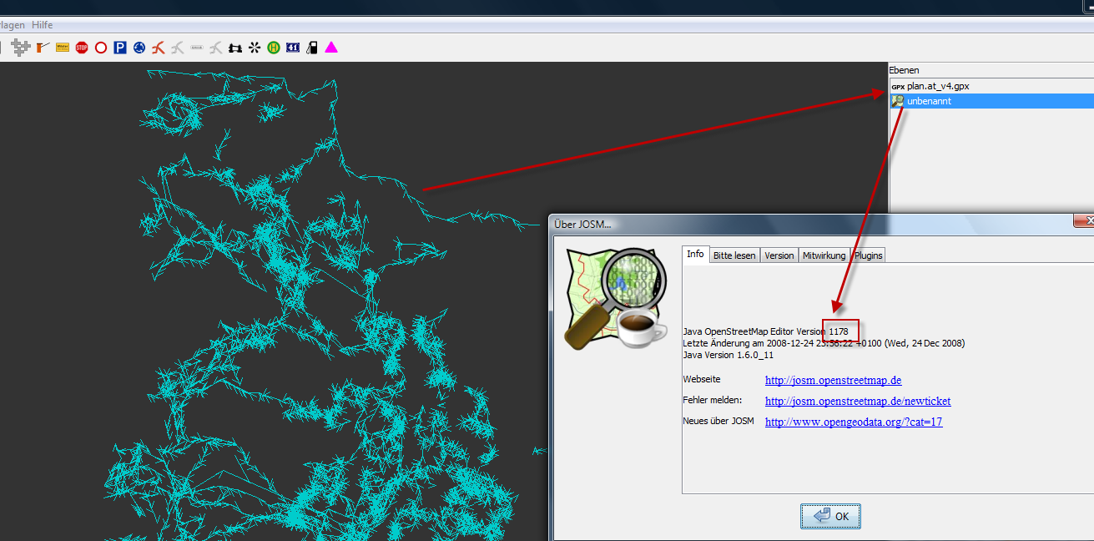
Task: Open the opengeodata.org news link
Action: point(854,422)
